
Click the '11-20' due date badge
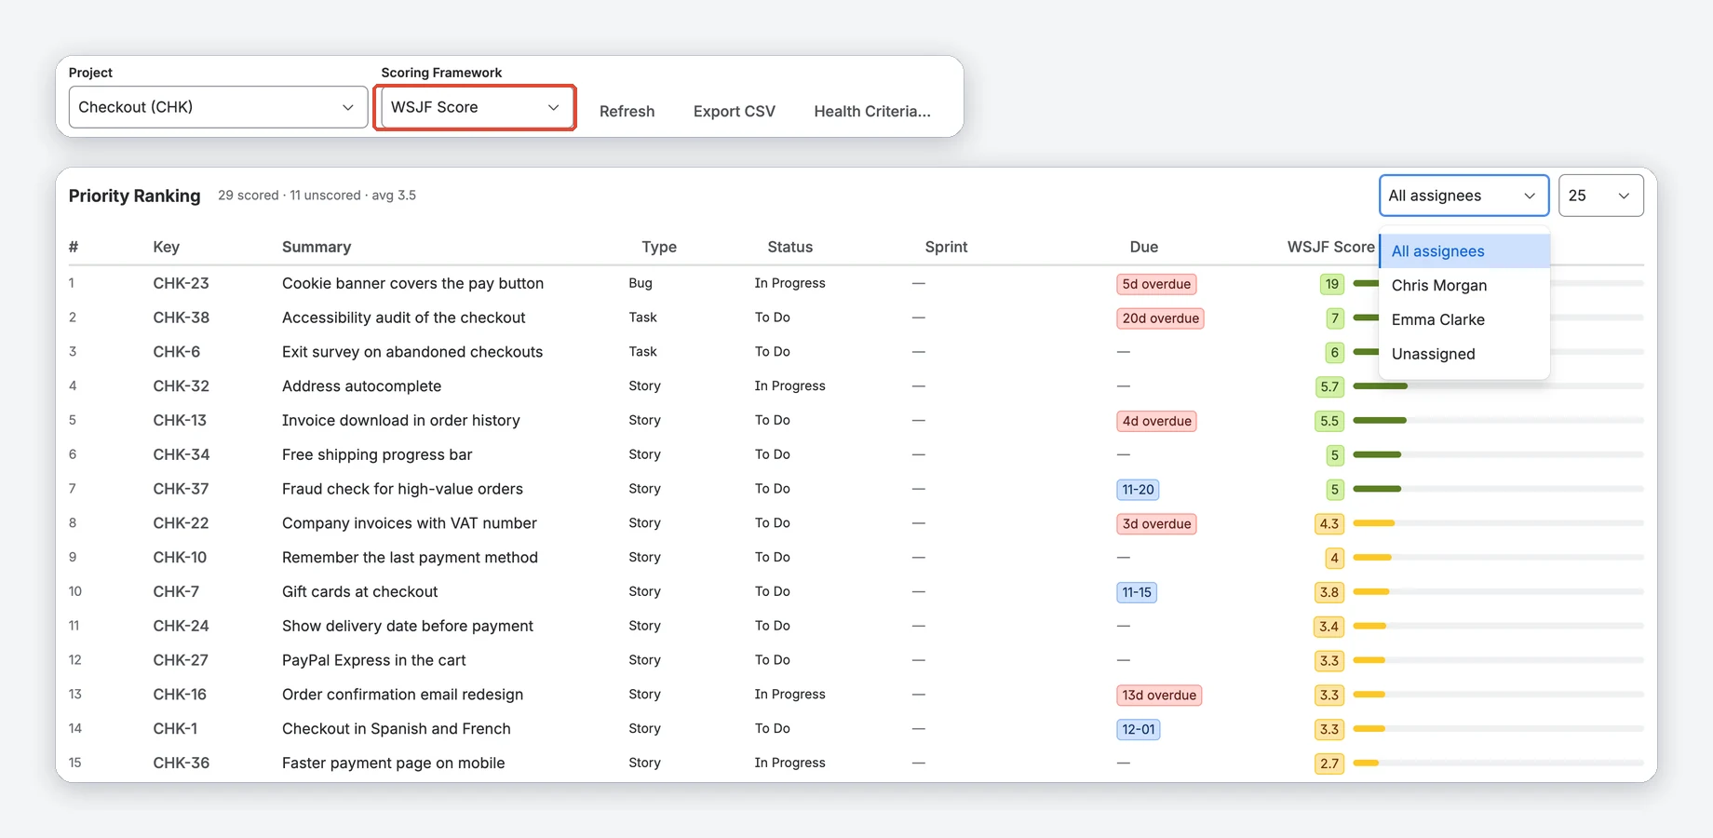tap(1138, 490)
